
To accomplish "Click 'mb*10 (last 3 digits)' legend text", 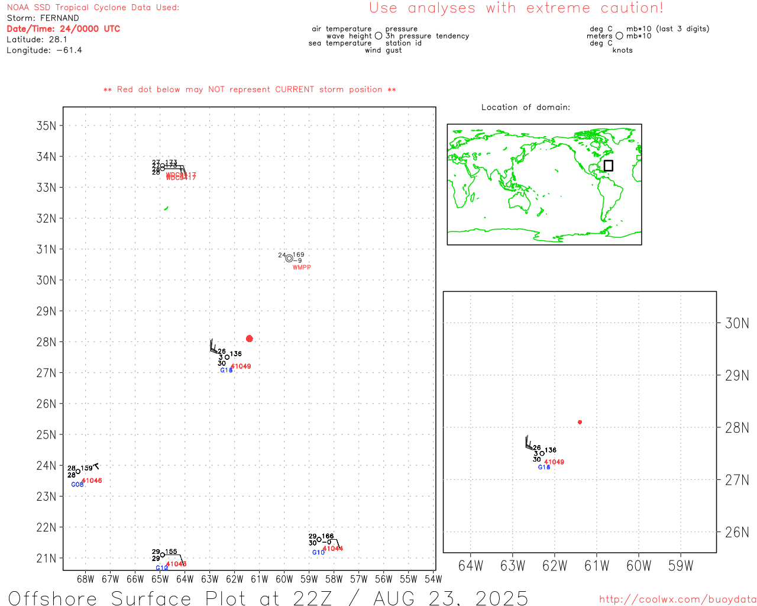I will tap(668, 29).
